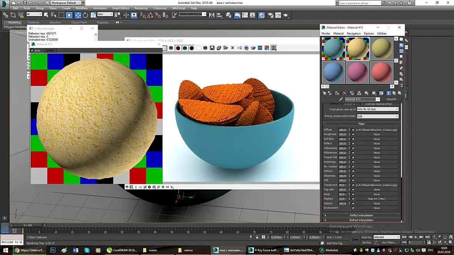Image resolution: width=454 pixels, height=255 pixels.
Task: Click the Displace Map #4 (Mix) button
Action: [x=377, y=199]
